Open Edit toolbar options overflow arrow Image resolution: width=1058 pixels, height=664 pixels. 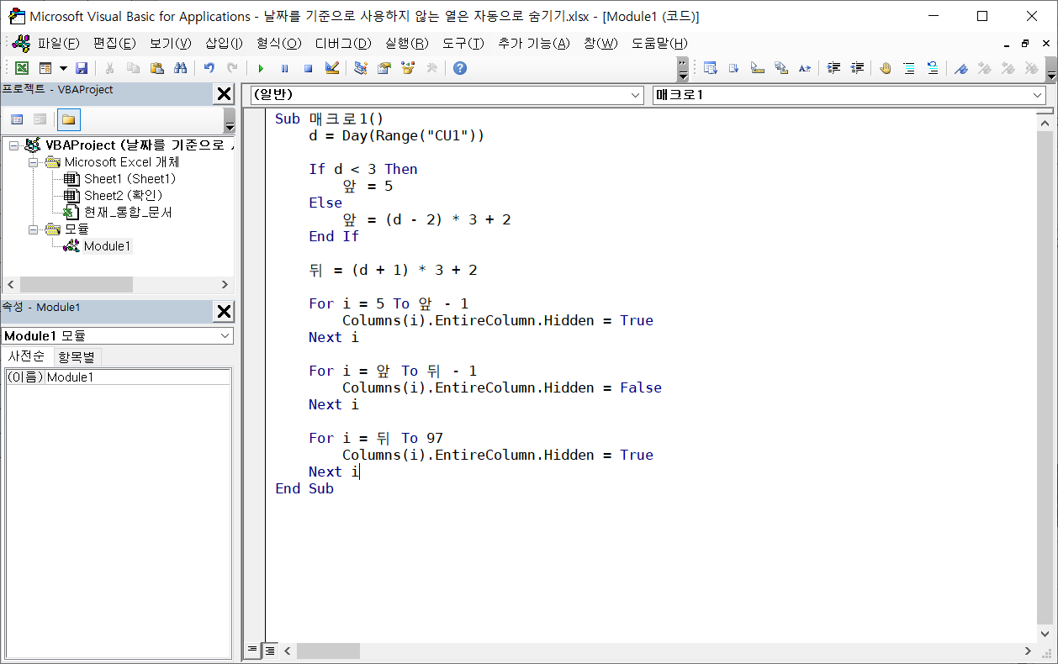point(1051,68)
